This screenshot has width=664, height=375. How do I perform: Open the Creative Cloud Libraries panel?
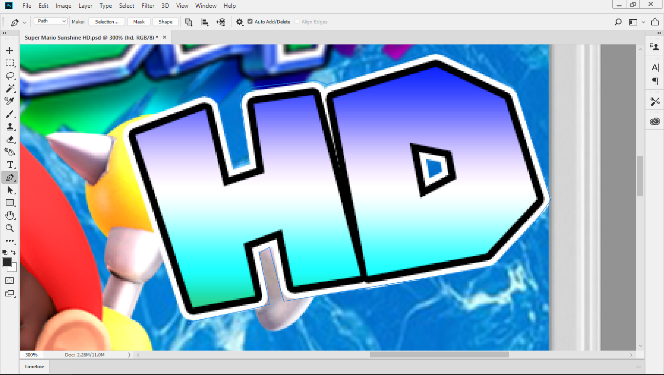pyautogui.click(x=655, y=122)
